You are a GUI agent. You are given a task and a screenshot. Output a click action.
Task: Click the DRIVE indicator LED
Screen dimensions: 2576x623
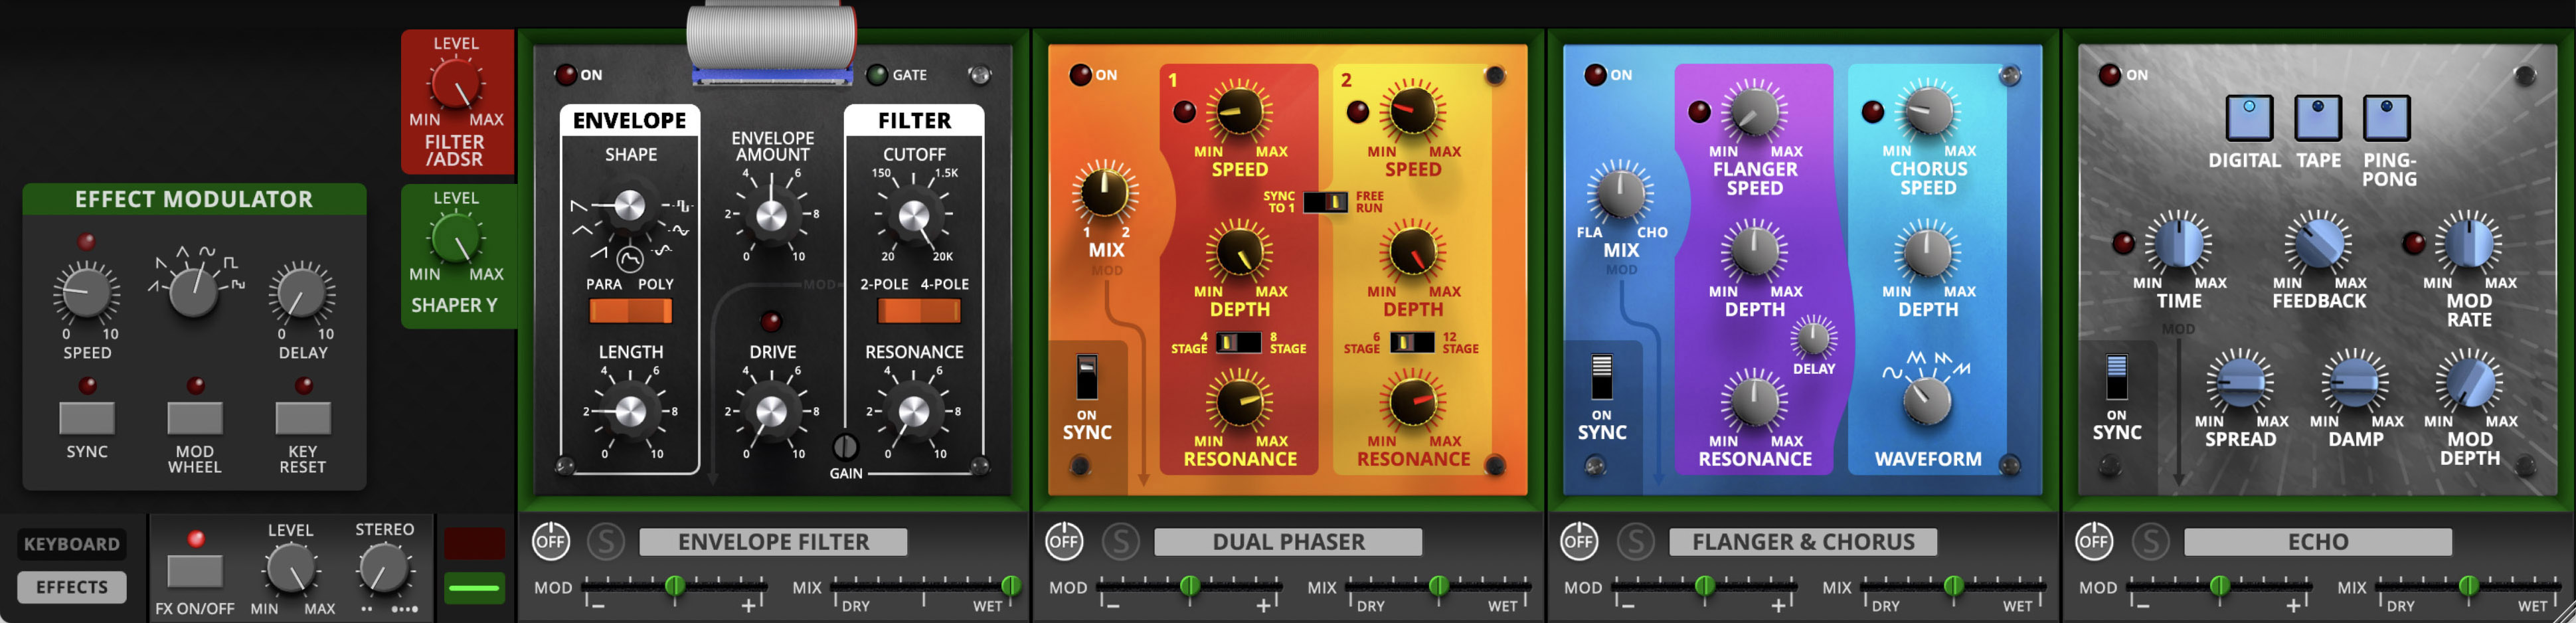point(771,321)
